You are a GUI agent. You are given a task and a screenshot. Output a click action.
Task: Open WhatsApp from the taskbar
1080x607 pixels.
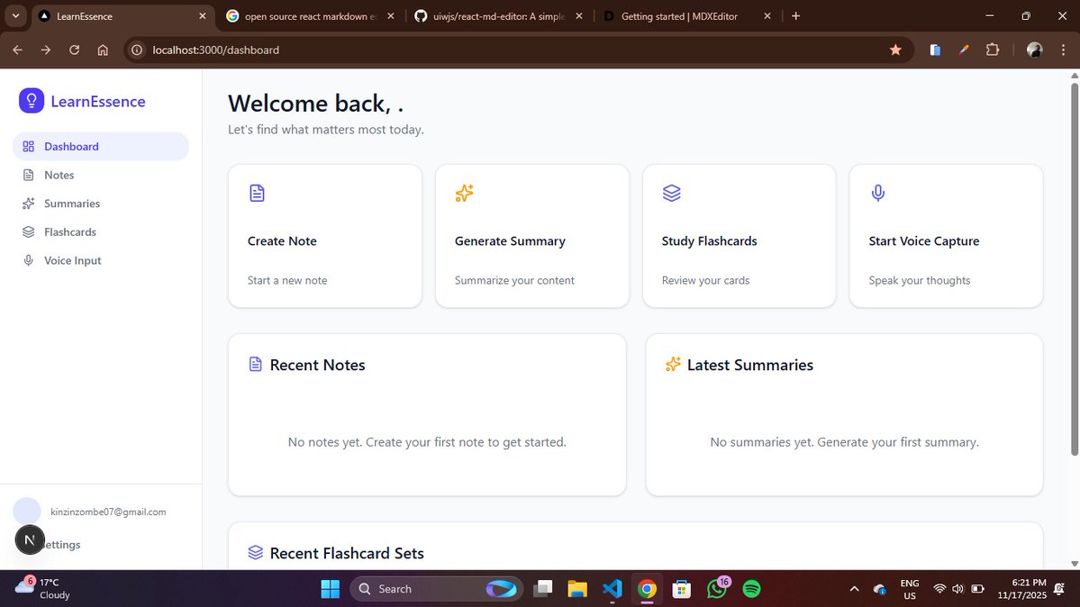pyautogui.click(x=717, y=588)
